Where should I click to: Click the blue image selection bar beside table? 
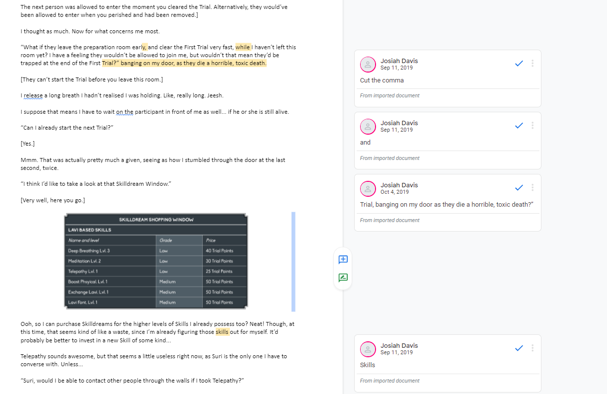tap(294, 262)
